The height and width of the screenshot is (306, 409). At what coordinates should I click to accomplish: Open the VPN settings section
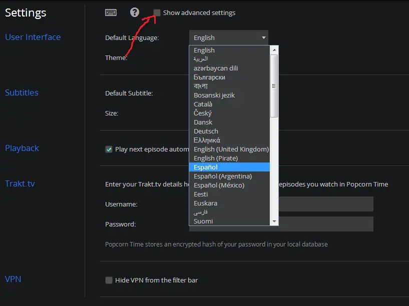(x=13, y=279)
